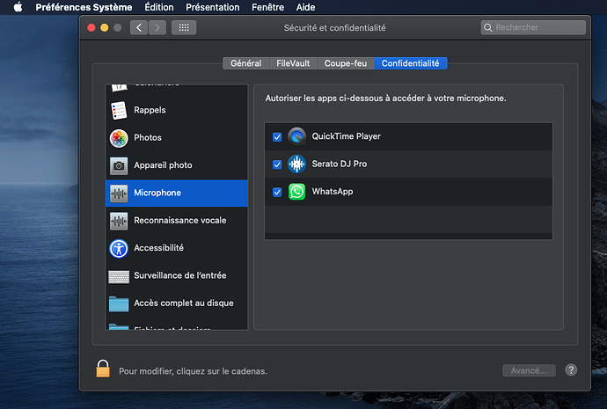
Task: Click the QuickTime Player name
Action: [347, 136]
